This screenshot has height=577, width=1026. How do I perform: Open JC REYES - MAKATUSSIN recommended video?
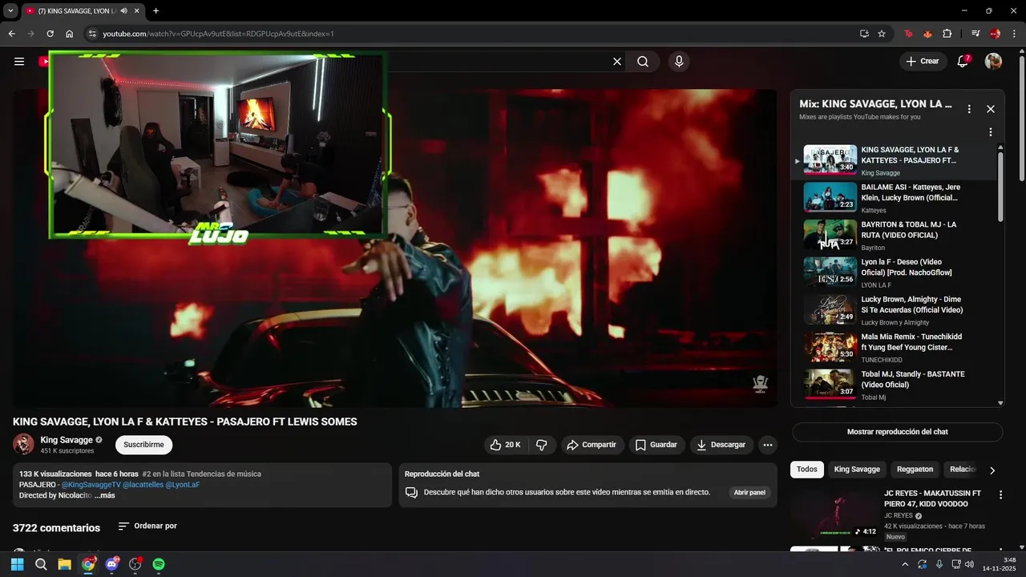(932, 498)
